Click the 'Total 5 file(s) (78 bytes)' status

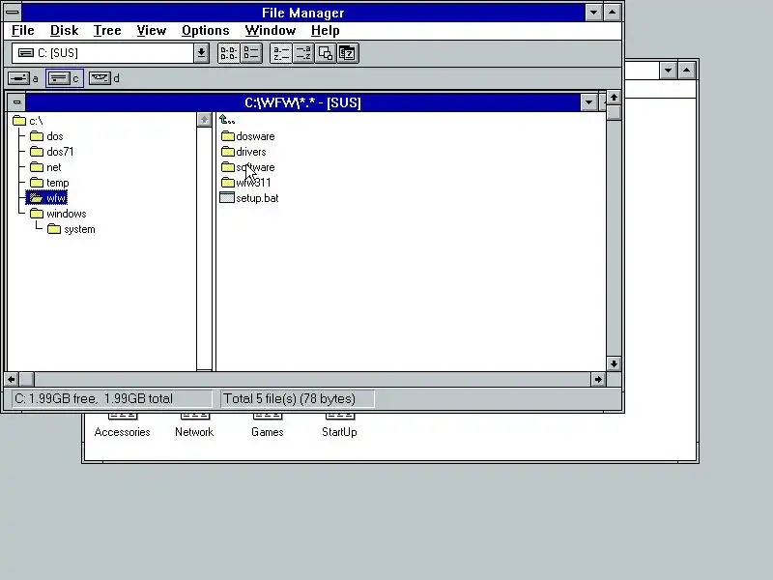(x=298, y=398)
